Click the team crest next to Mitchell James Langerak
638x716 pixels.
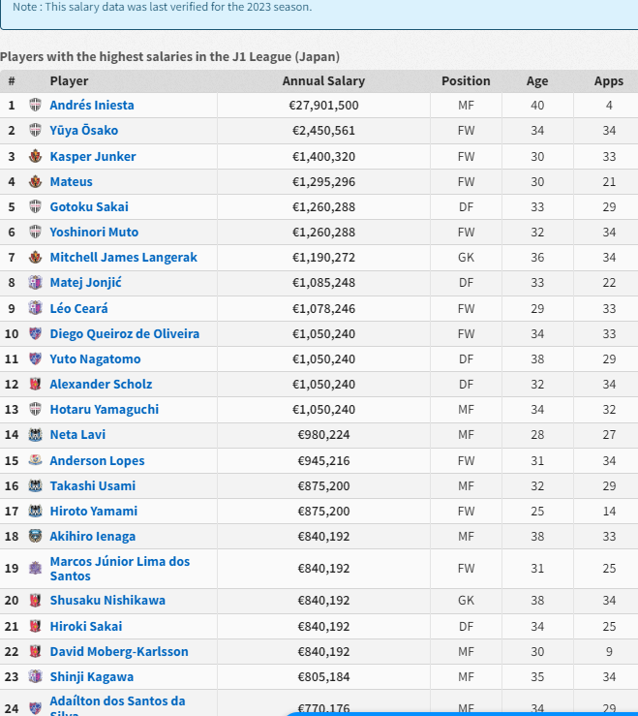pyautogui.click(x=36, y=258)
